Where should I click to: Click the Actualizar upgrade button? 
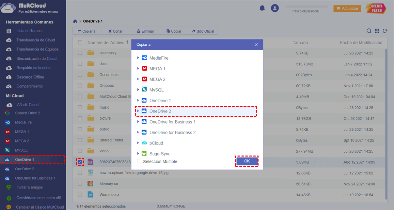[x=347, y=8]
